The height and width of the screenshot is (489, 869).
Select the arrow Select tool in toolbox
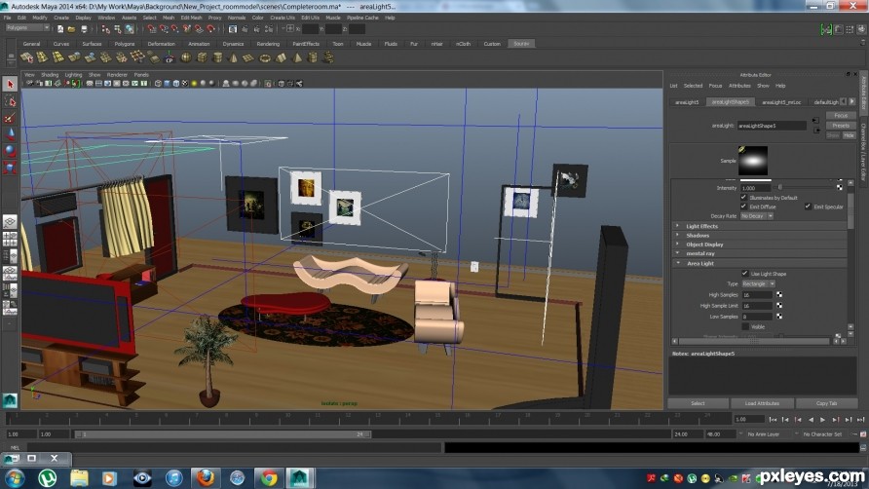(10, 85)
